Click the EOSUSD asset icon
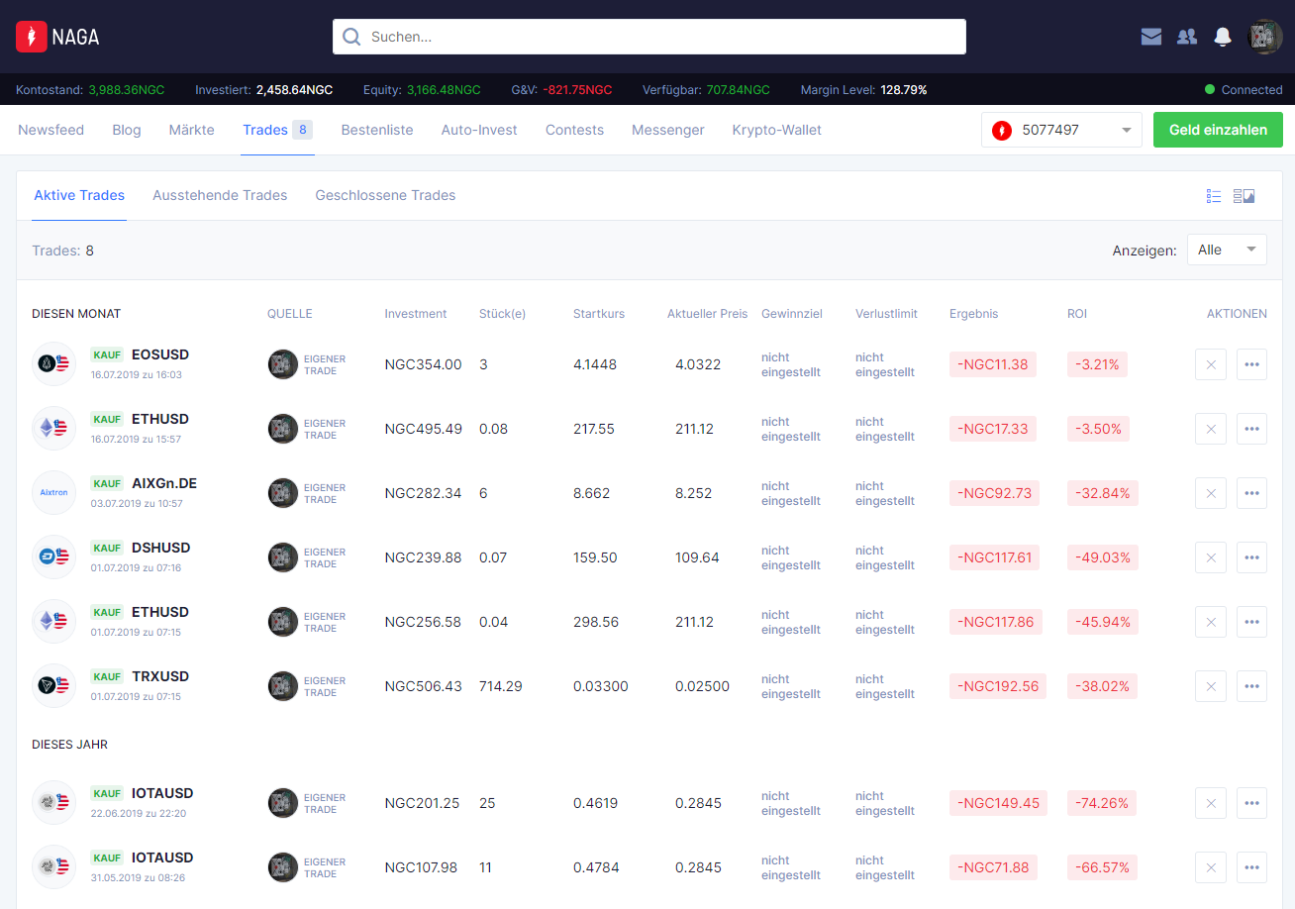 [x=53, y=364]
